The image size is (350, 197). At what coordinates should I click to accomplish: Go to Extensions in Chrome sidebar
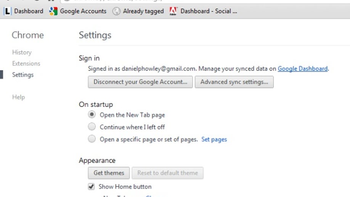pos(26,63)
